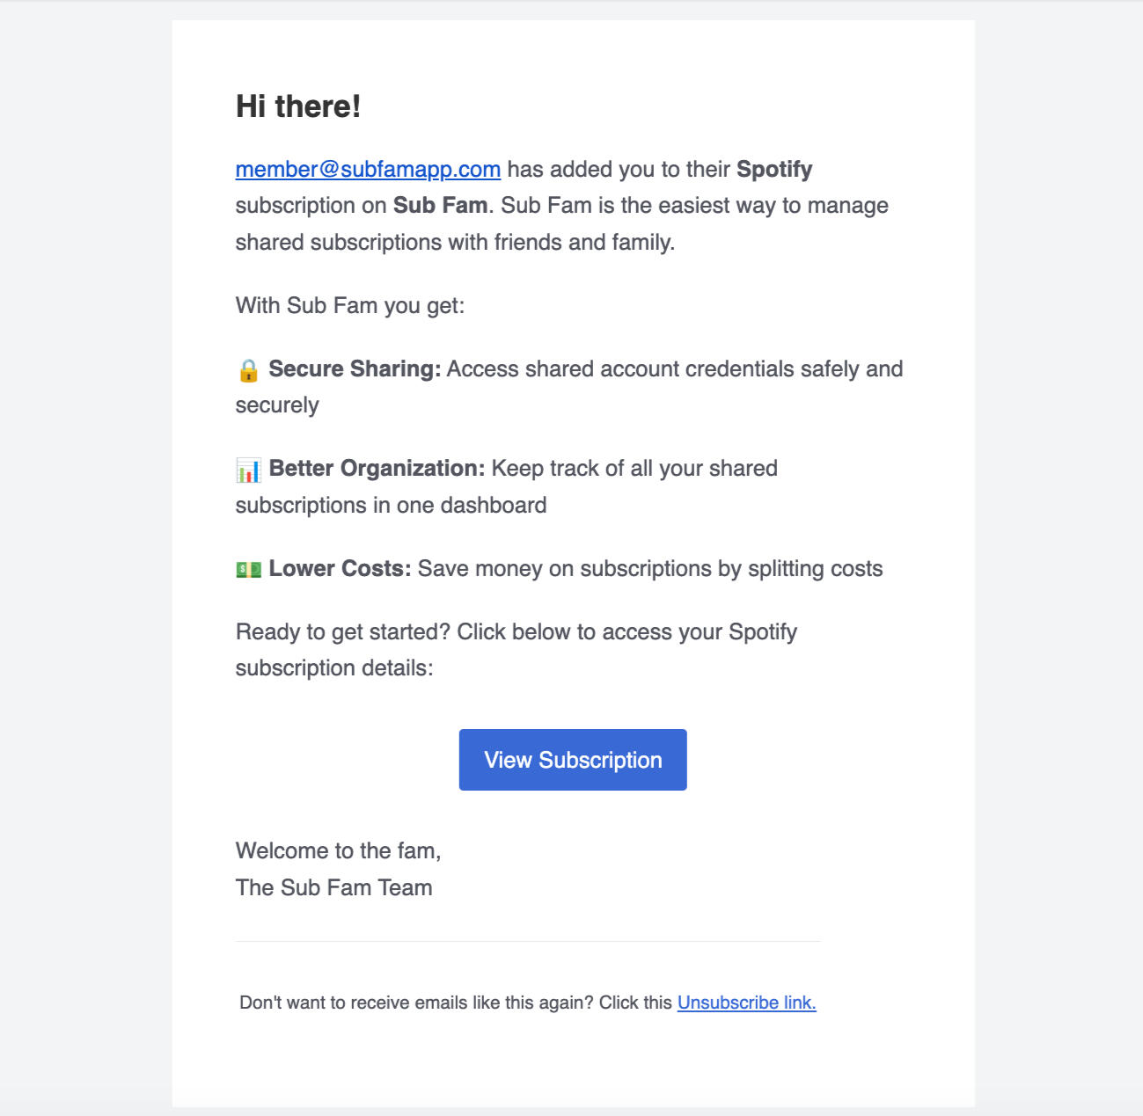Click the "Welcome to the fam," closing line
Image resolution: width=1143 pixels, height=1116 pixels.
click(x=339, y=851)
